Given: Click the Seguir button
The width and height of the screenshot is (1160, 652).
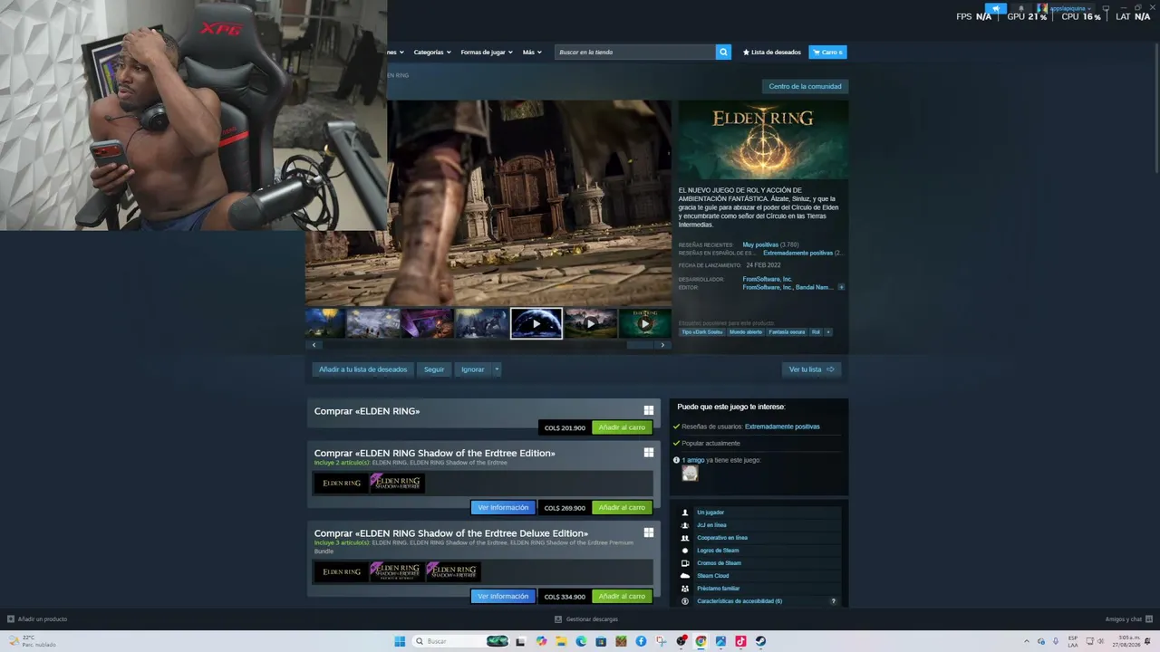Looking at the screenshot, I should 434,369.
